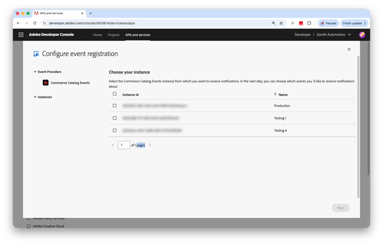383x245 pixels.
Task: Click the browser address bar URL
Action: (92, 23)
